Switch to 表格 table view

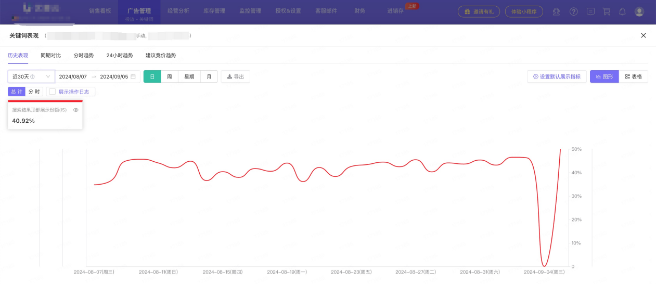(633, 76)
